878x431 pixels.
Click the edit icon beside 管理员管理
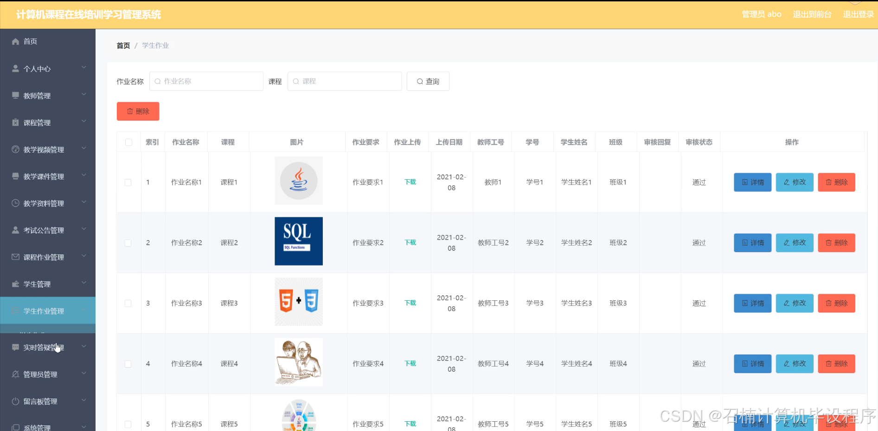[15, 374]
